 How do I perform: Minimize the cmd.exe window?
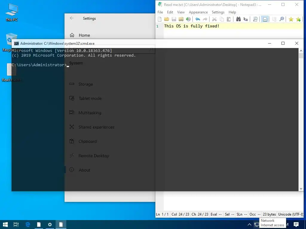(x=270, y=43)
